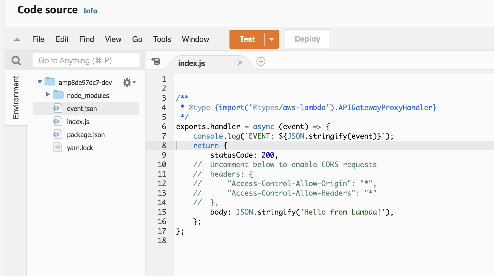Click the 'exports.handler' text on line 6
The width and height of the screenshot is (494, 276).
(x=208, y=126)
